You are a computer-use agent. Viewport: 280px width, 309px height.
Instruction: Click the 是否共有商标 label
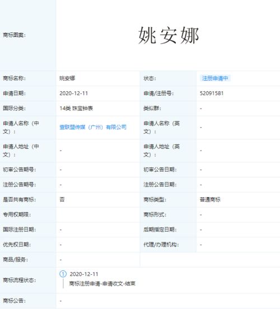point(20,200)
